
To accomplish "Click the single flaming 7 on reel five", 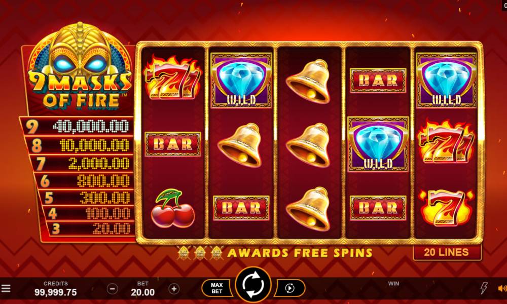I will pos(447,208).
